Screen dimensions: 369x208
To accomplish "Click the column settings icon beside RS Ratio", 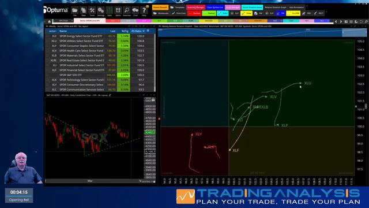I will coord(148,31).
